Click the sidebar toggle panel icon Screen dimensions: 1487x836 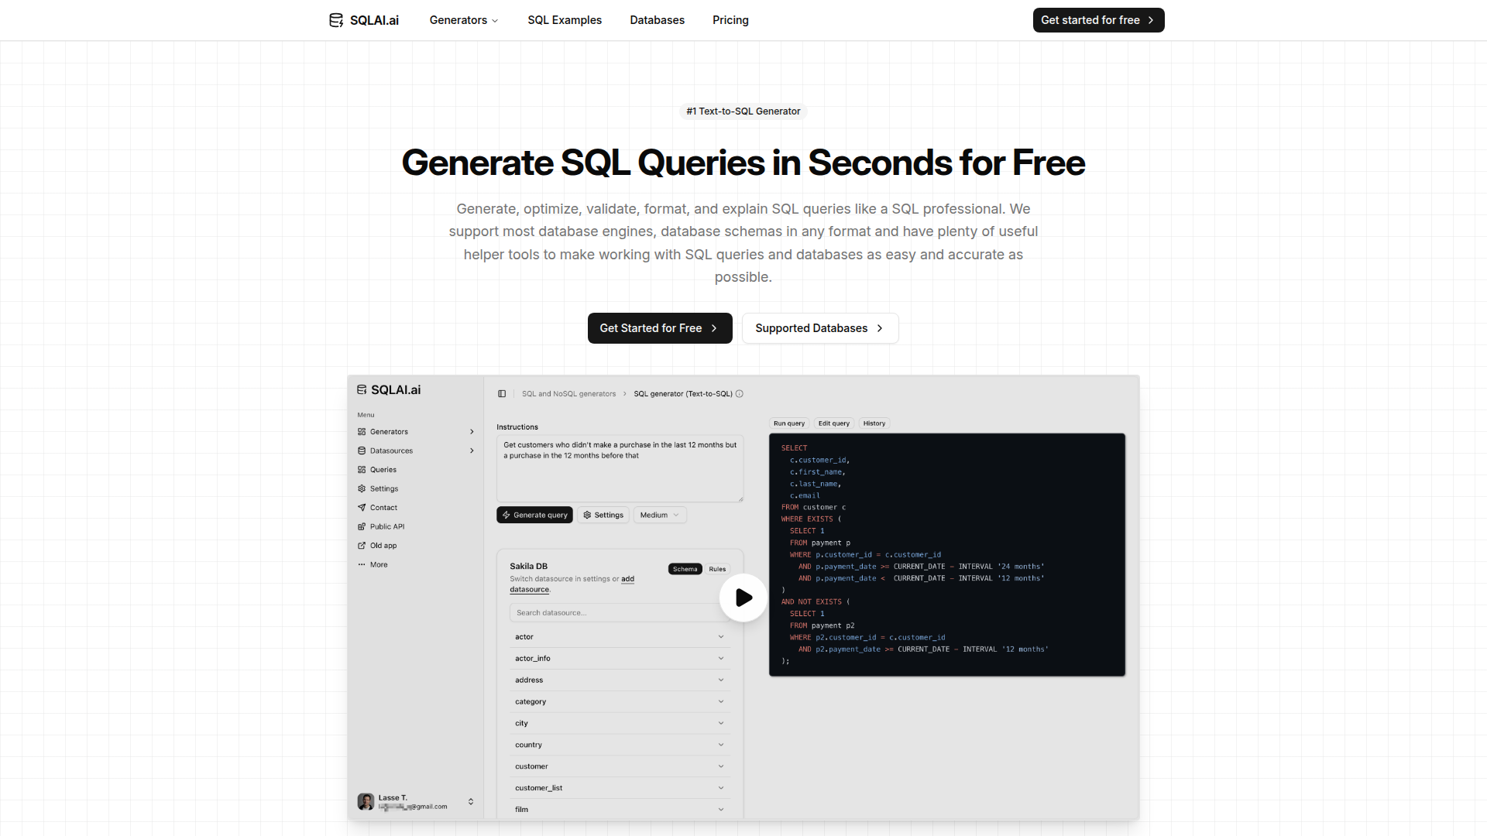click(x=502, y=394)
